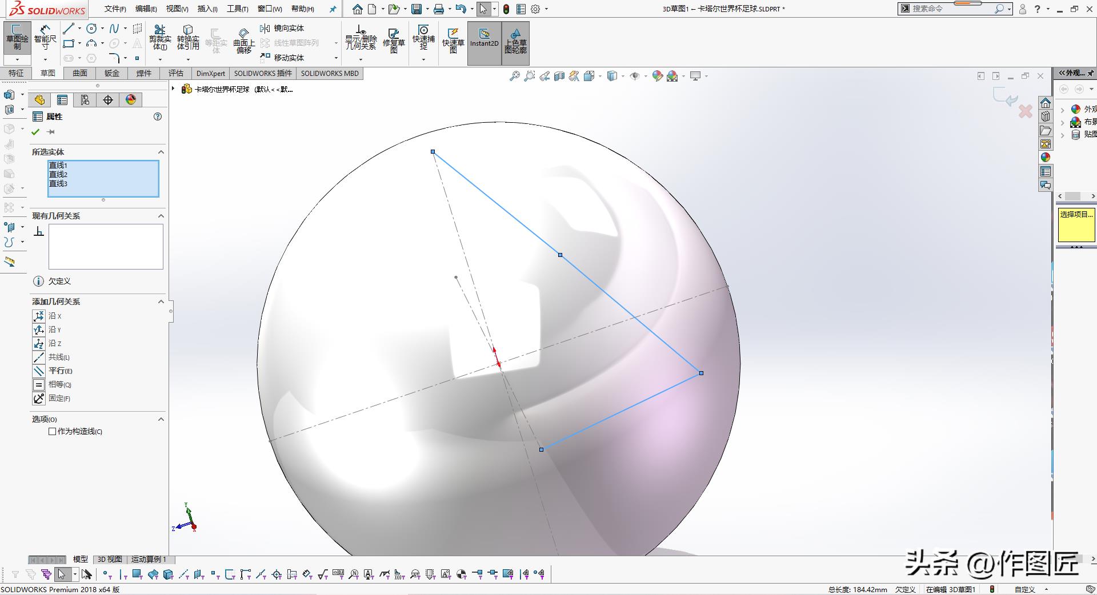The image size is (1097, 595).
Task: Click the yellow 选择项目 color swatch box
Action: pos(1075,226)
